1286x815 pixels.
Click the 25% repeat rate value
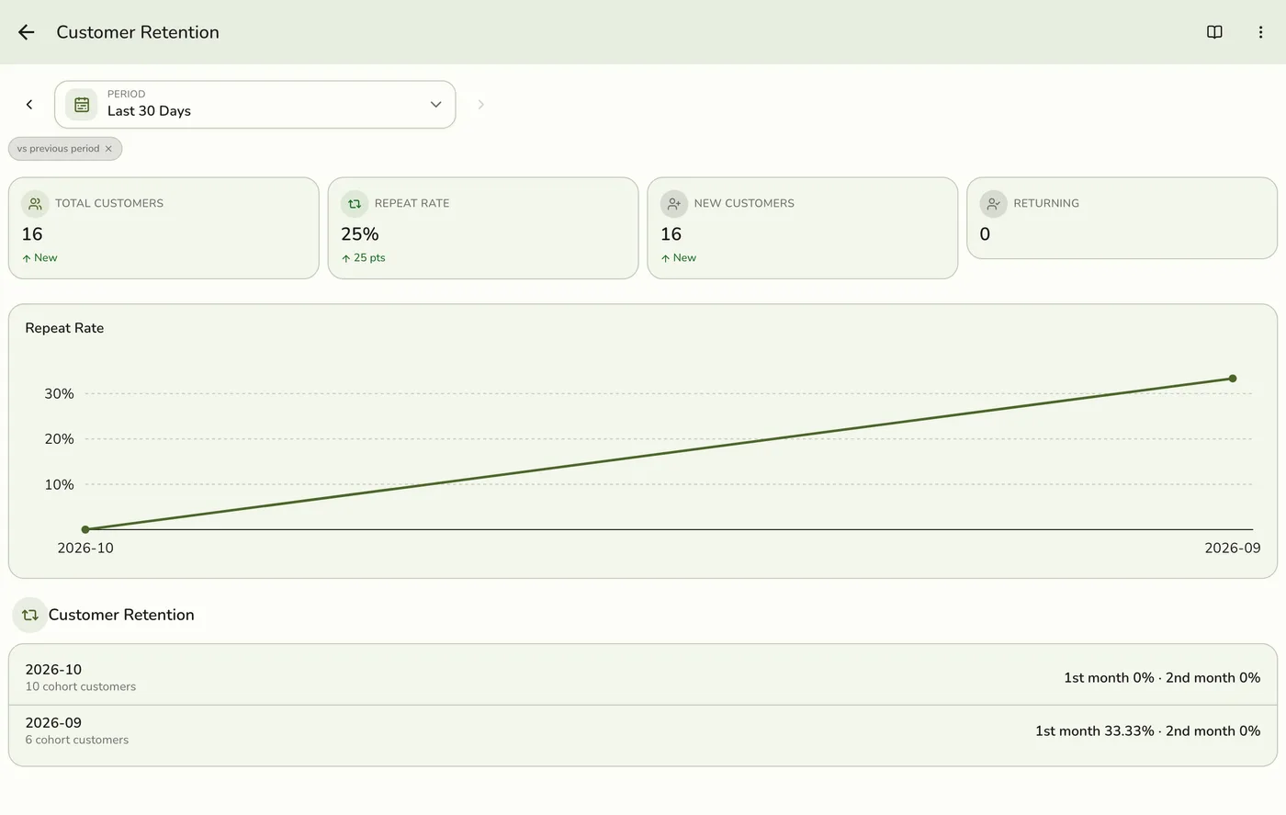(360, 234)
